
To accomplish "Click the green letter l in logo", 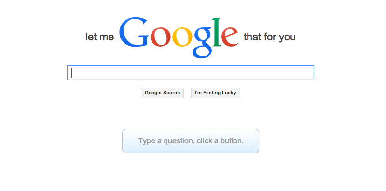I will tap(216, 32).
